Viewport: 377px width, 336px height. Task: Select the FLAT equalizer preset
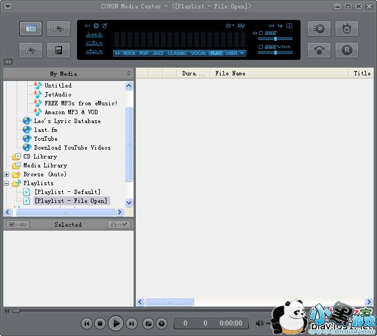(x=216, y=53)
